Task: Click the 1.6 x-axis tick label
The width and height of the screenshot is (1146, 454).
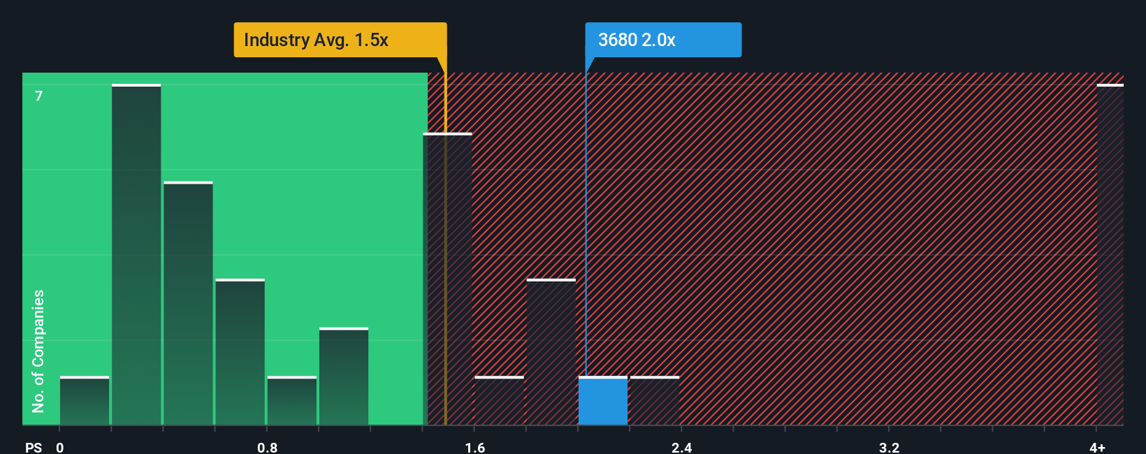Action: pos(475,447)
